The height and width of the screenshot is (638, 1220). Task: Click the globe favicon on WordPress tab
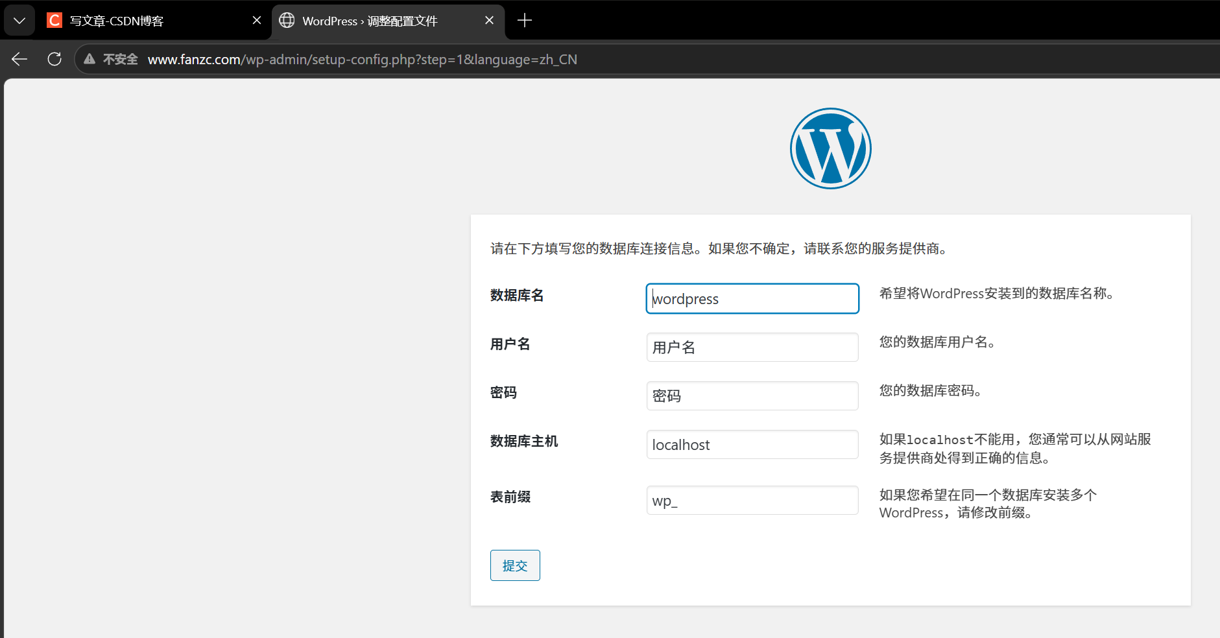tap(287, 21)
